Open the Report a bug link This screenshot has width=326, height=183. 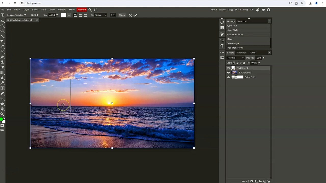pyautogui.click(x=226, y=10)
